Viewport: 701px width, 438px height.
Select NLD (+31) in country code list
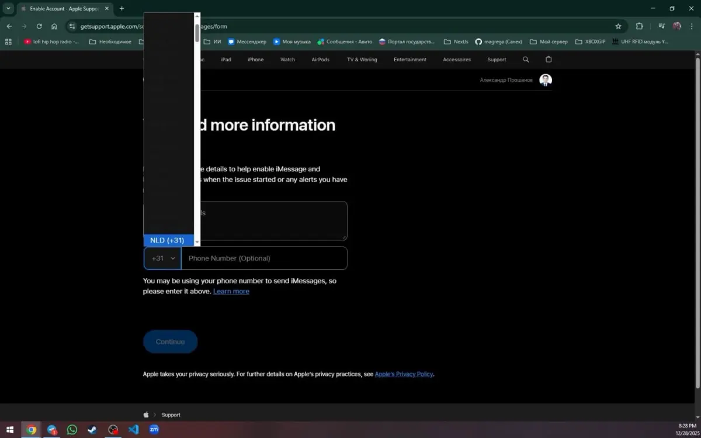pyautogui.click(x=169, y=241)
